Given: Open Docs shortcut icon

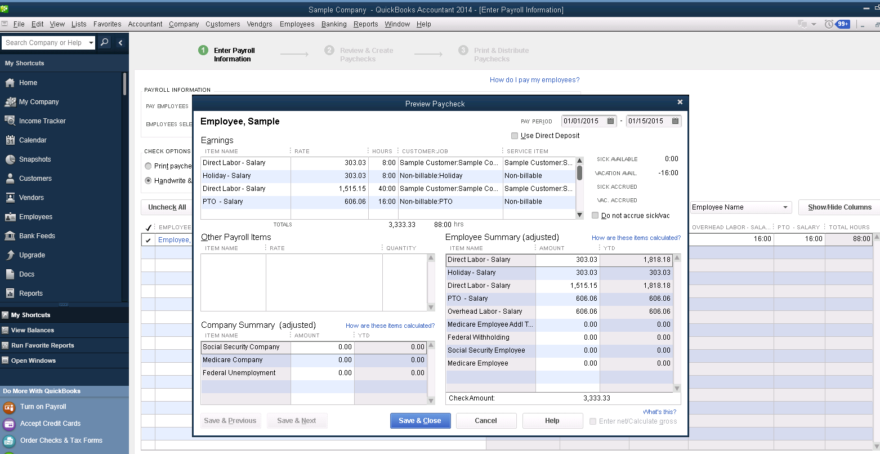Looking at the screenshot, I should [10, 274].
